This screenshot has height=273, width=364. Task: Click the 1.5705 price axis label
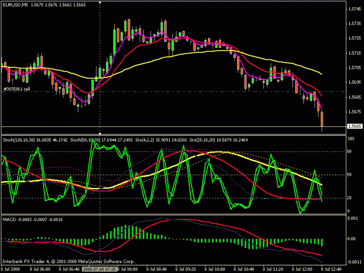[x=355, y=68]
